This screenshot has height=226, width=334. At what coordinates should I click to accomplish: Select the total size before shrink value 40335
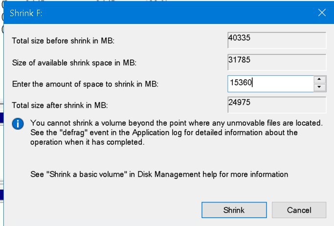click(x=277, y=40)
